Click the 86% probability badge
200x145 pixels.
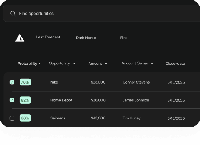(25, 118)
